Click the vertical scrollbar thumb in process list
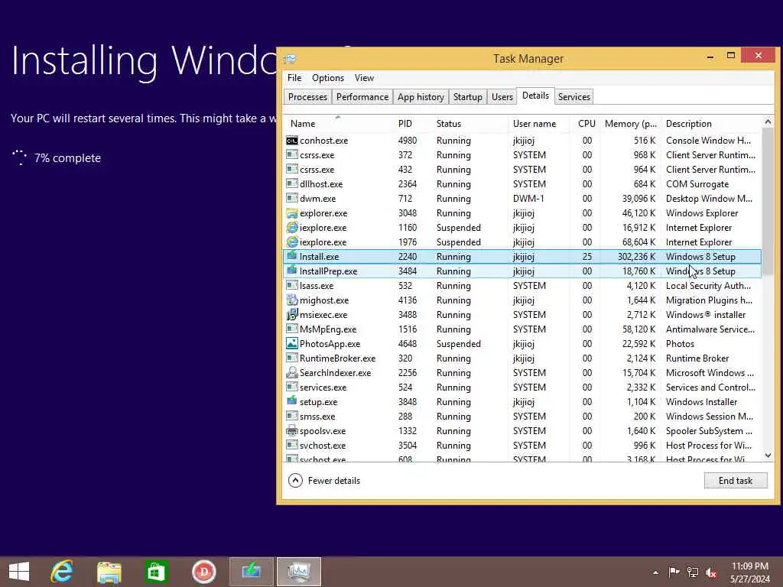This screenshot has height=587, width=783. point(768,201)
